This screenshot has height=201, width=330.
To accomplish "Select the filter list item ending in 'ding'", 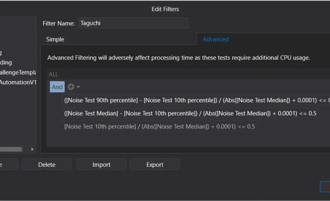I will (x=6, y=62).
